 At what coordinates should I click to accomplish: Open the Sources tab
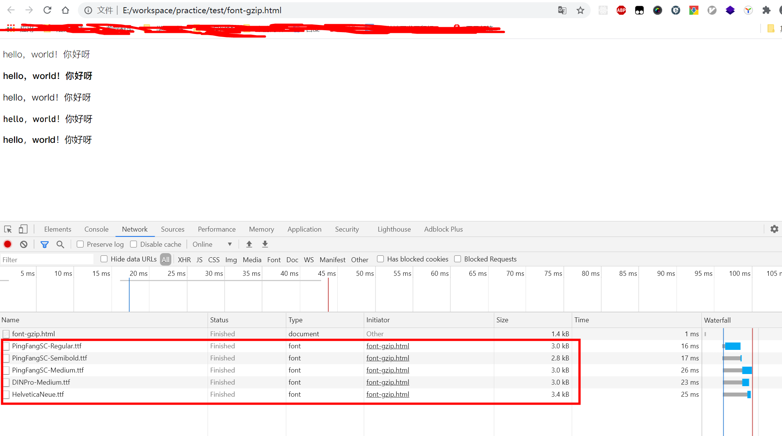172,229
